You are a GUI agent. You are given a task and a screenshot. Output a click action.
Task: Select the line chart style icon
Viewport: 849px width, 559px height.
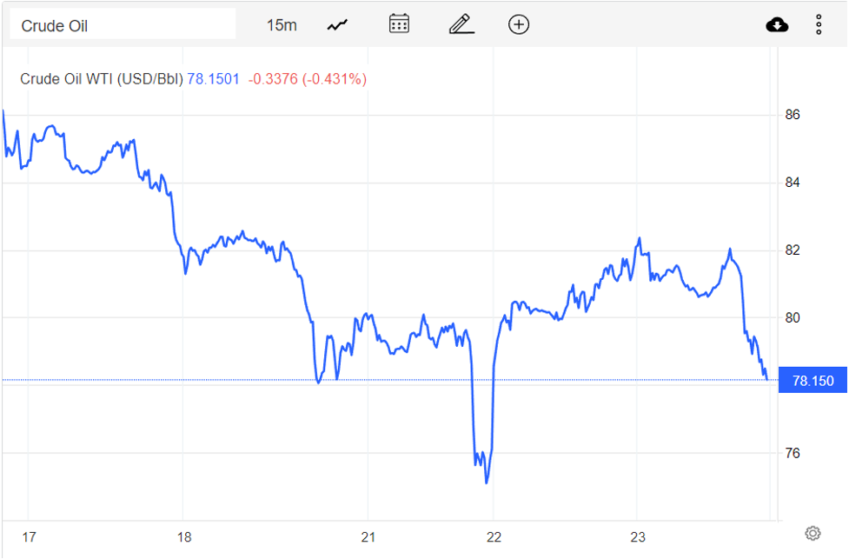[x=335, y=24]
